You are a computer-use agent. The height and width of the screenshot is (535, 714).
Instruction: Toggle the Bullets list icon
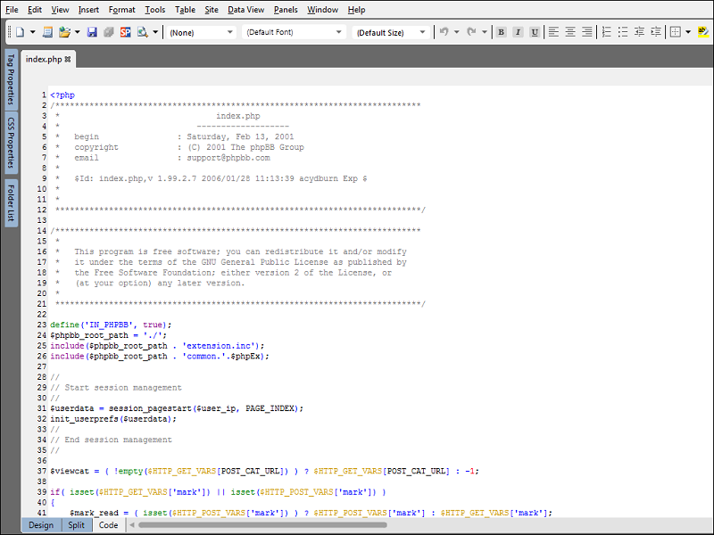(x=623, y=32)
